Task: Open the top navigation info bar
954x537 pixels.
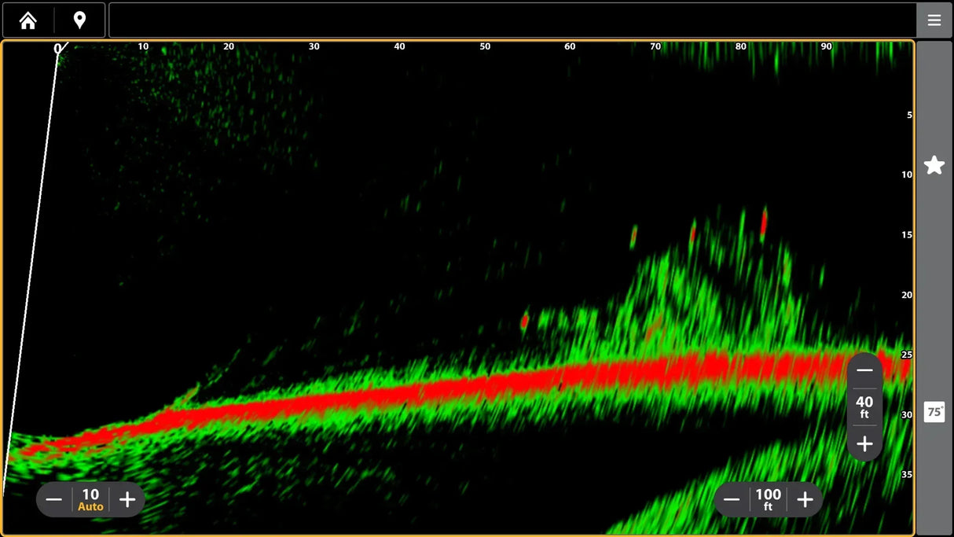Action: click(x=511, y=20)
